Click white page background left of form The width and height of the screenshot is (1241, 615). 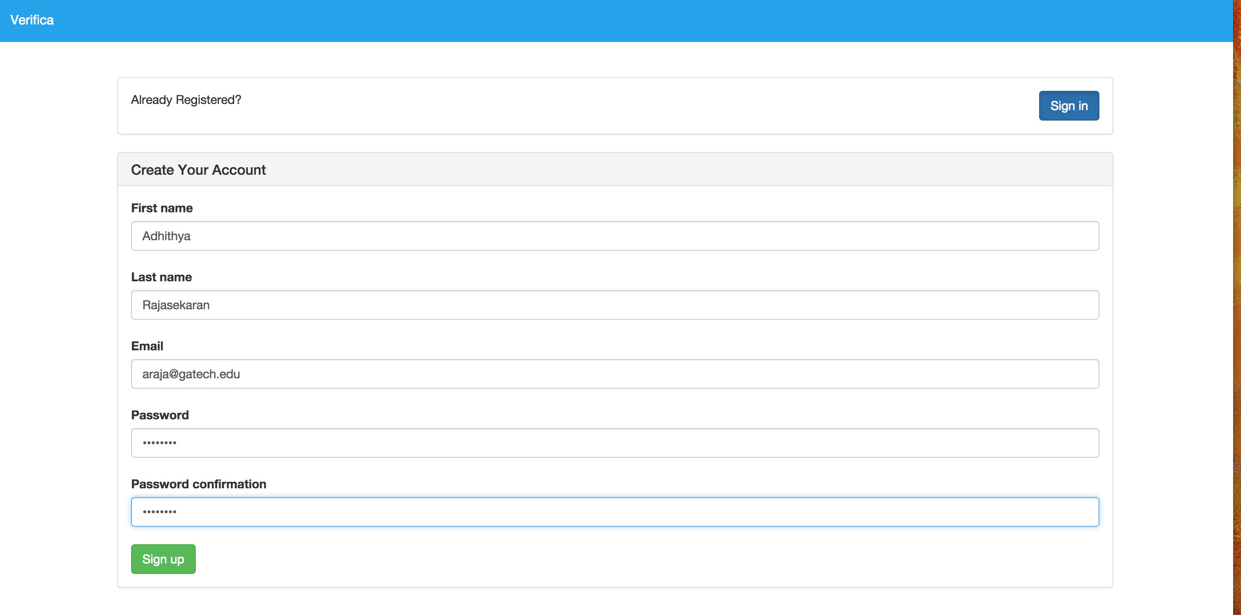point(58,337)
